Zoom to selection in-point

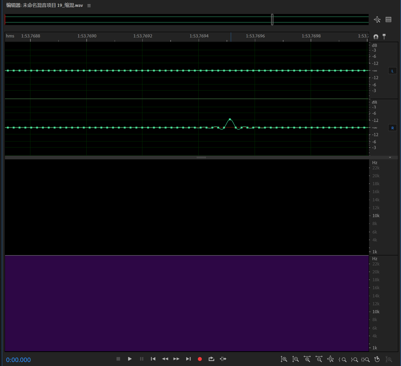tap(343, 359)
